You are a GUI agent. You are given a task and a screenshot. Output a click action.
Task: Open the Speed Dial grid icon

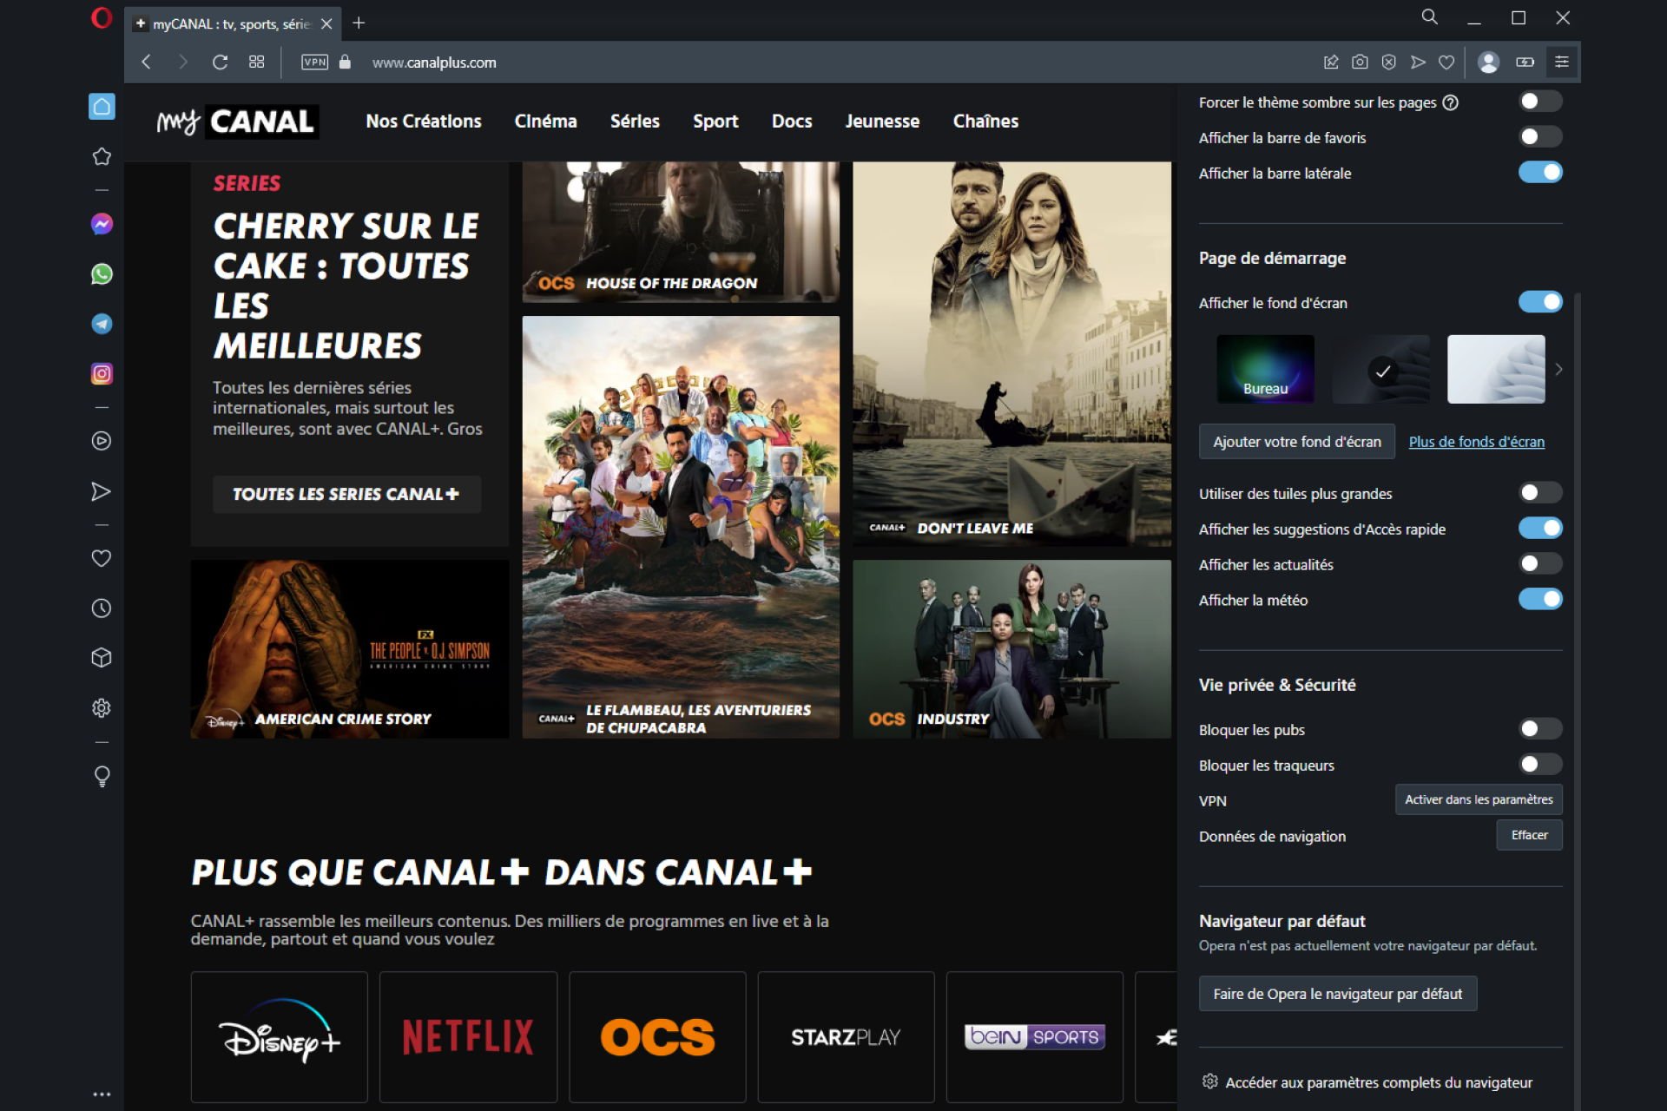(256, 62)
